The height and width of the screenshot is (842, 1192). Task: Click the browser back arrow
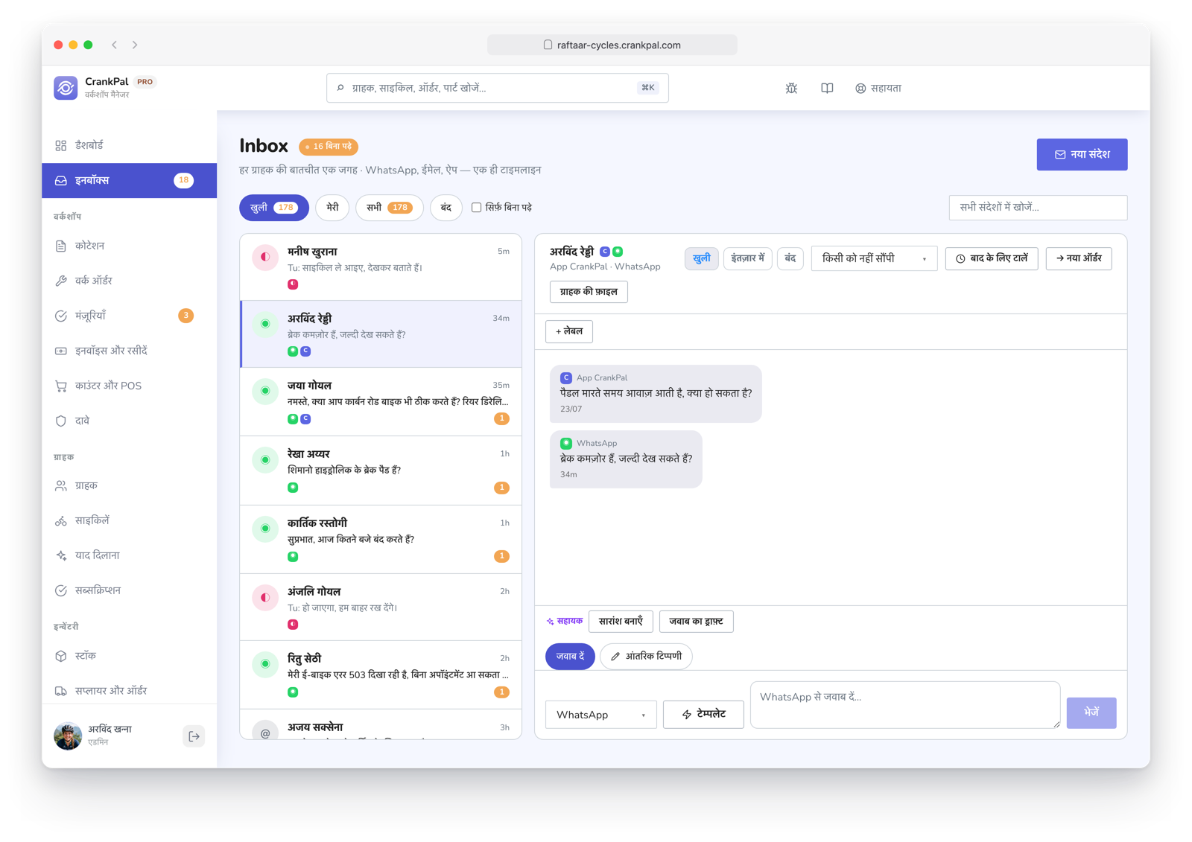tap(115, 45)
